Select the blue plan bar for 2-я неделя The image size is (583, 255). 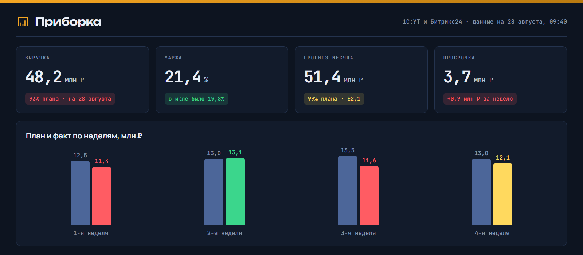214,192
